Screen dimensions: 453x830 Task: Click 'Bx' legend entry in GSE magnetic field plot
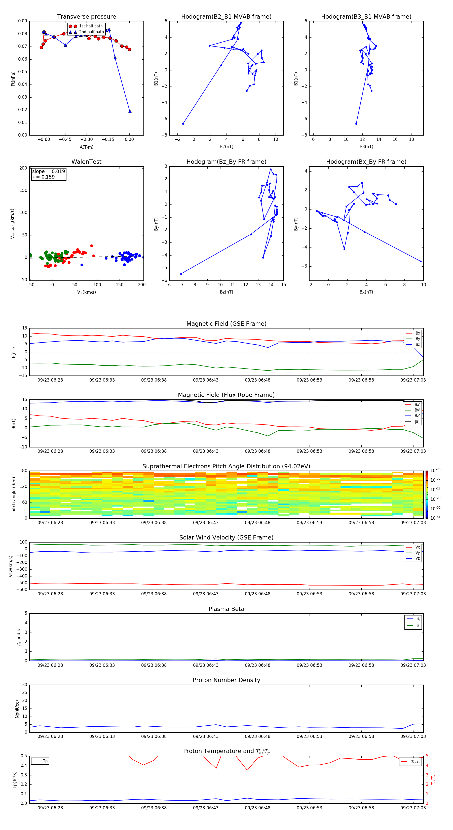[x=413, y=333]
